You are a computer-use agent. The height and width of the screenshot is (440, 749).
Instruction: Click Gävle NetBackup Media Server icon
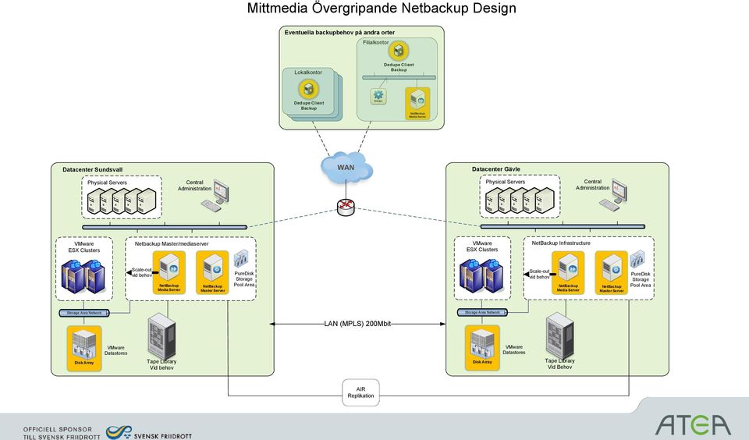click(568, 273)
